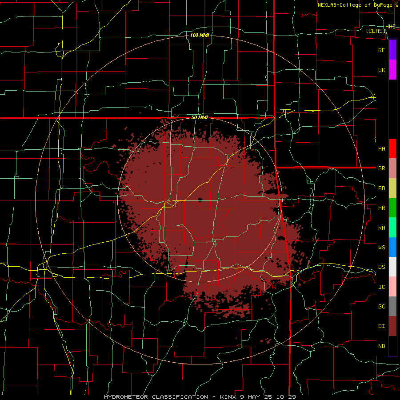Click the BI legend label
The height and width of the screenshot is (400, 400).
point(382,326)
